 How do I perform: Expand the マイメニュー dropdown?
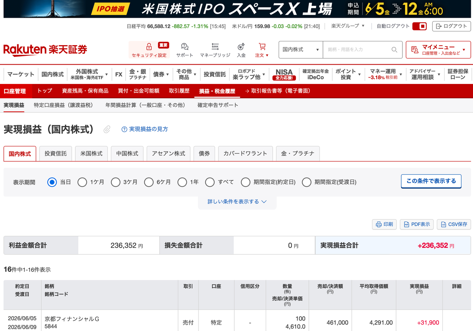click(x=438, y=50)
